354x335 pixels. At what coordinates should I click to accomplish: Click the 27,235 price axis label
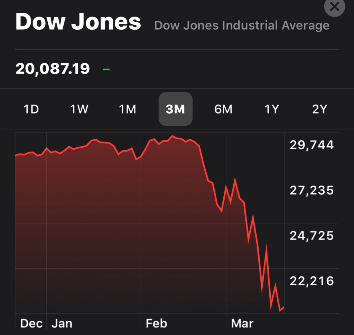311,190
